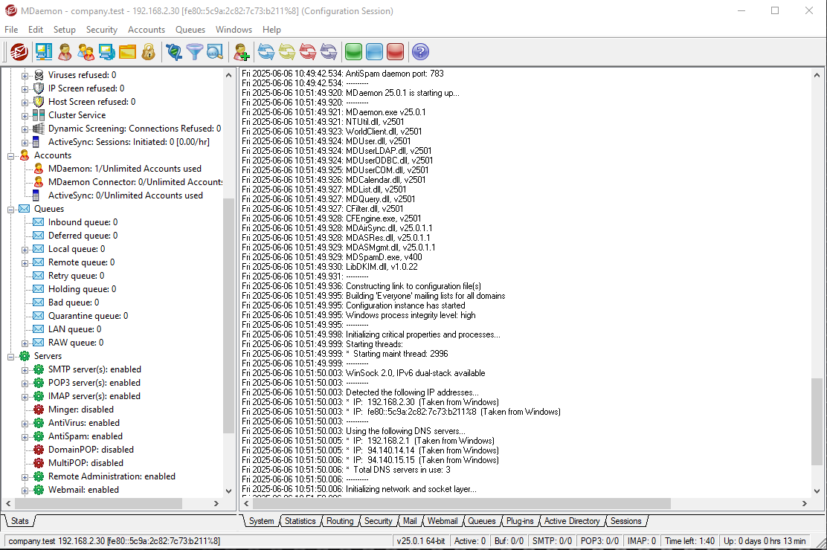Screen dimensions: 827x550
Task: Click the add-user green plus toolbar icon
Action: tap(241, 52)
